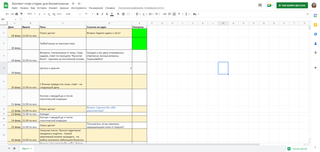The height and width of the screenshot is (152, 320).
Task: Toggle italic formatting
Action: point(102,14)
